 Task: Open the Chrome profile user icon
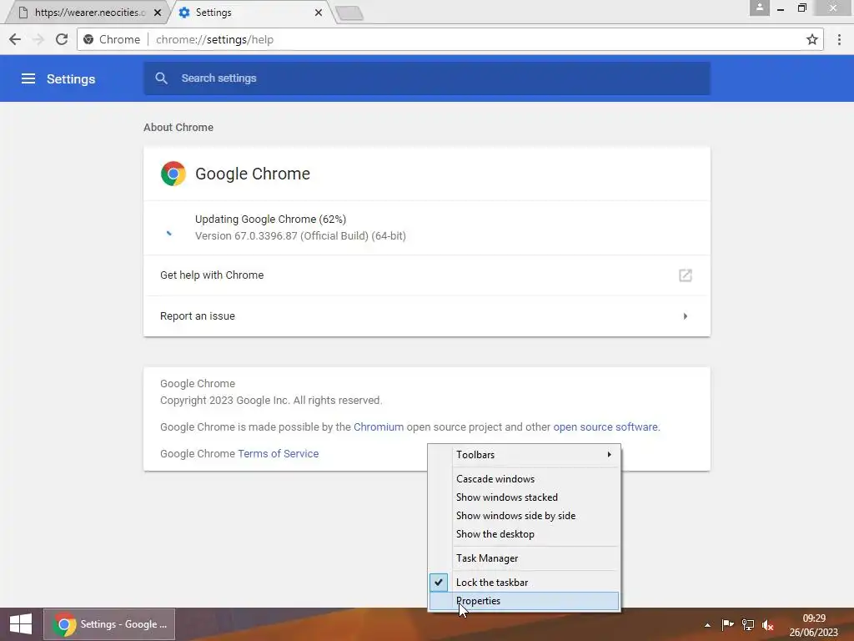(x=759, y=8)
